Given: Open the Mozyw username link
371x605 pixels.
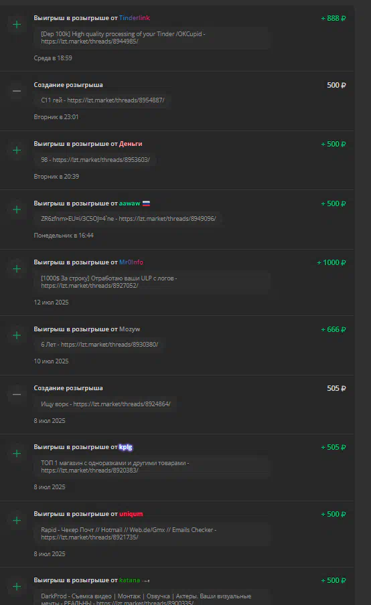Looking at the screenshot, I should [x=130, y=329].
